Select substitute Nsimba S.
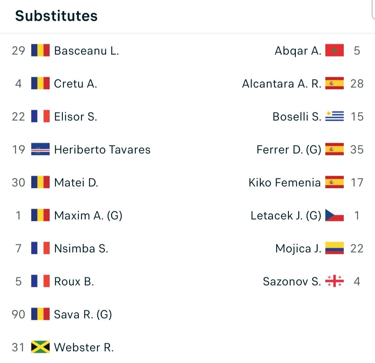The image size is (375, 363). 81,248
